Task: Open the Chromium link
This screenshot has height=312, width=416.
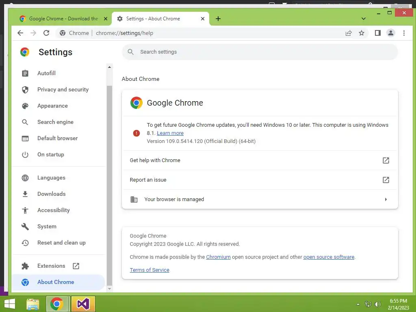Action: click(x=218, y=257)
